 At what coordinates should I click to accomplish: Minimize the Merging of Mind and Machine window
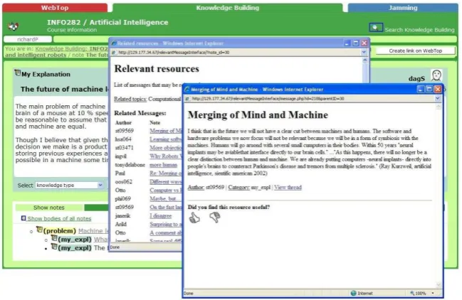click(x=421, y=89)
